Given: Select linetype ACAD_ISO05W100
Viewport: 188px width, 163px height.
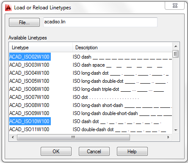Looking at the screenshot, I should tap(29, 81).
